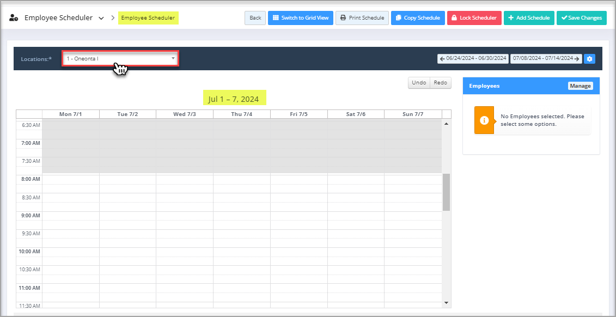Add a new schedule
Image resolution: width=616 pixels, height=317 pixels.
(x=529, y=17)
